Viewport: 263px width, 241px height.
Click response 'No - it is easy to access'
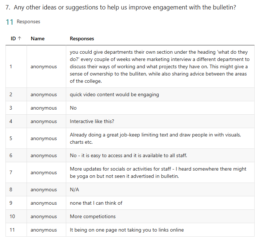pyautogui.click(x=128, y=156)
